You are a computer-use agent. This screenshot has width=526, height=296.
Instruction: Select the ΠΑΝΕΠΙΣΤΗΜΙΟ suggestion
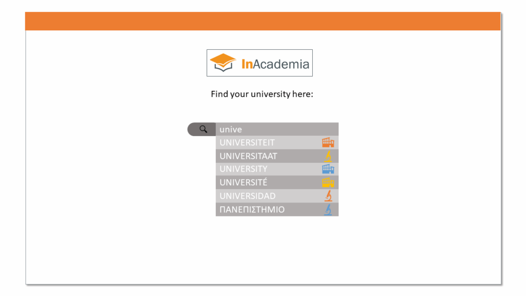click(x=252, y=209)
